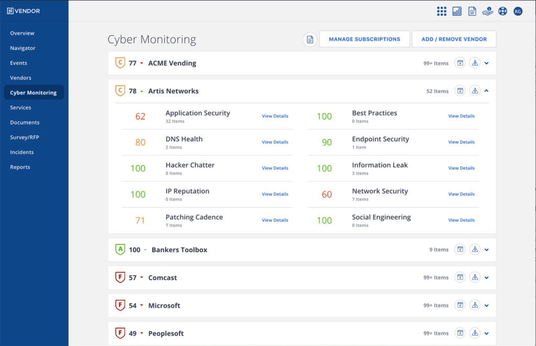
Task: Expand the Peoplesoft vendor row
Action: (486, 333)
